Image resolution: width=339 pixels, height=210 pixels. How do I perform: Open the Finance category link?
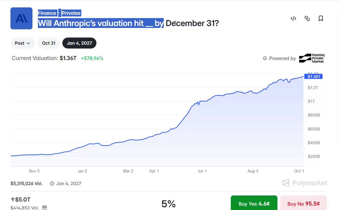coord(47,13)
